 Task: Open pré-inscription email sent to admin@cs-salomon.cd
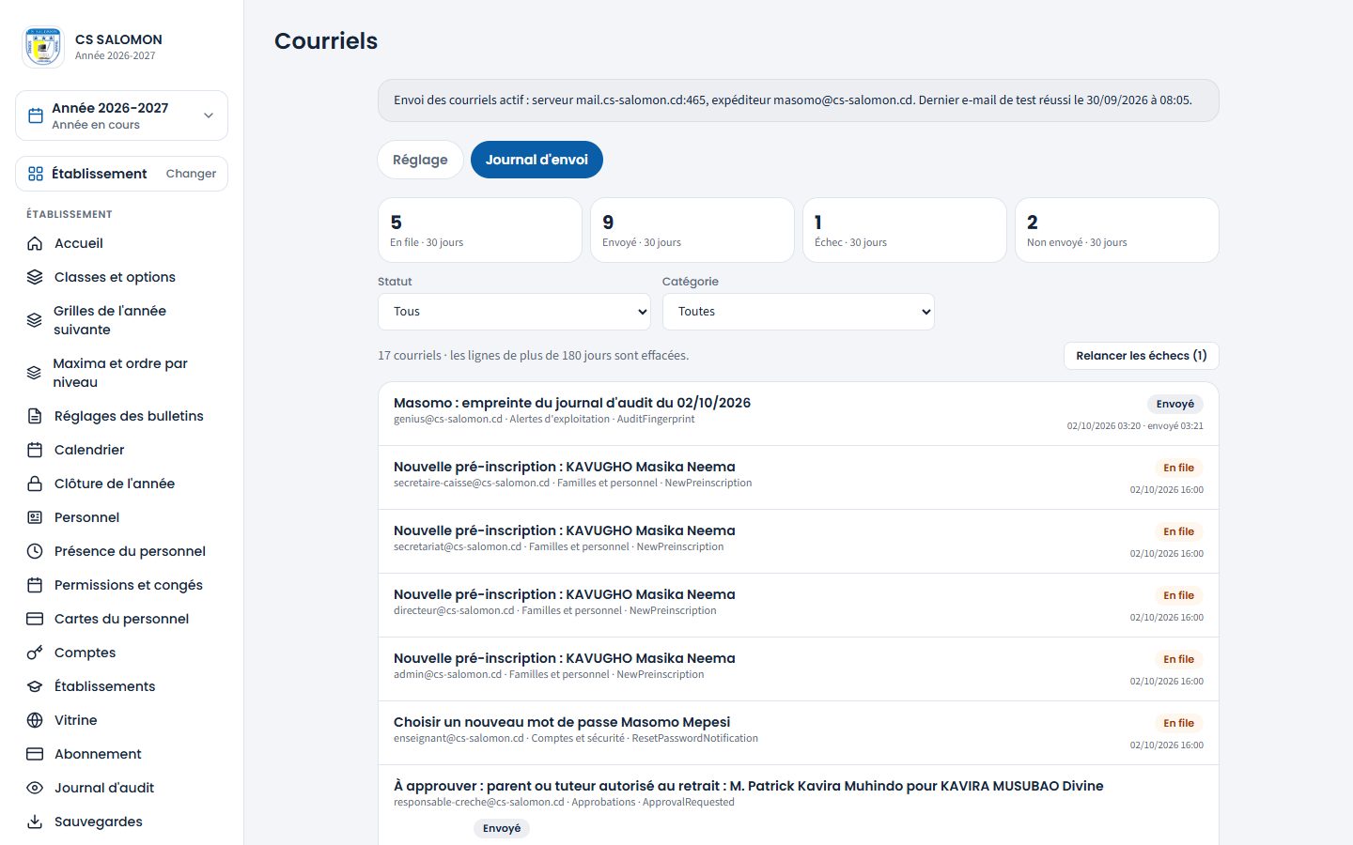tap(799, 669)
